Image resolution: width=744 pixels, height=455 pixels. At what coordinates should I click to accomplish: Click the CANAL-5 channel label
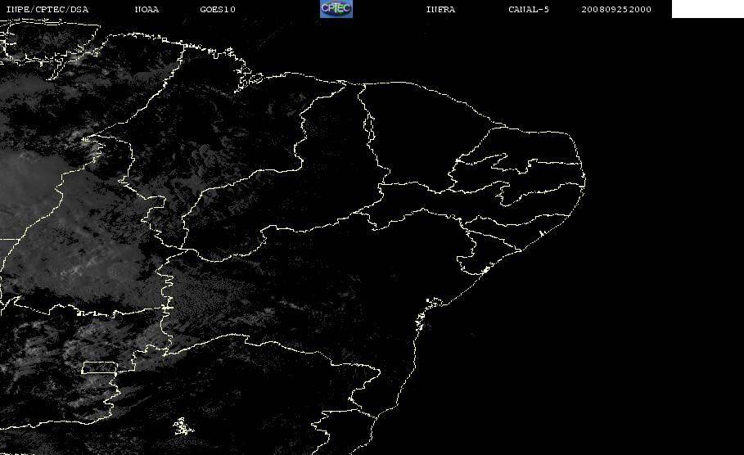click(528, 9)
